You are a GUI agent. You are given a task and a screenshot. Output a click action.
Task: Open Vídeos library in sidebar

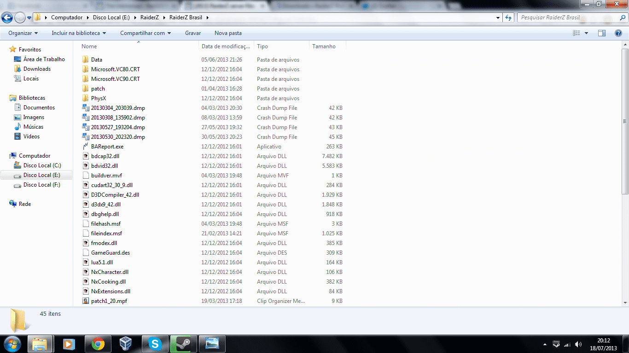31,137
